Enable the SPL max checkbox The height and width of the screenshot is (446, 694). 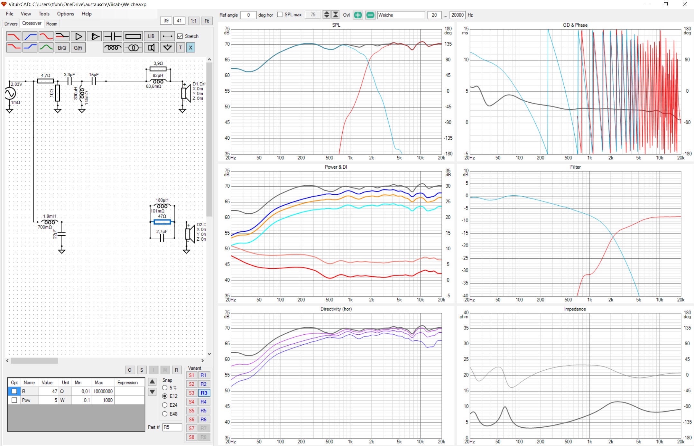pyautogui.click(x=280, y=15)
